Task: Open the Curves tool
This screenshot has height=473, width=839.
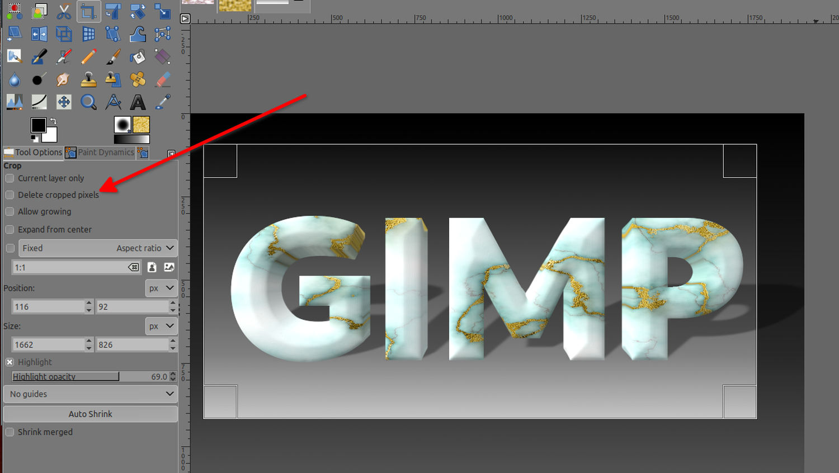Action: click(39, 102)
